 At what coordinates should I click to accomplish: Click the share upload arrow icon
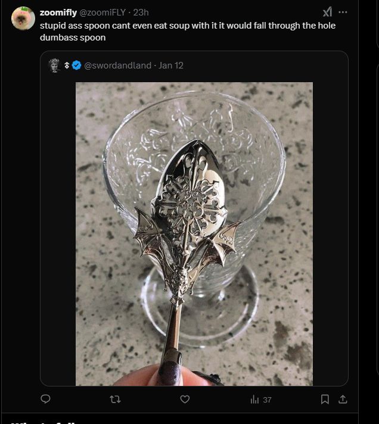(343, 399)
